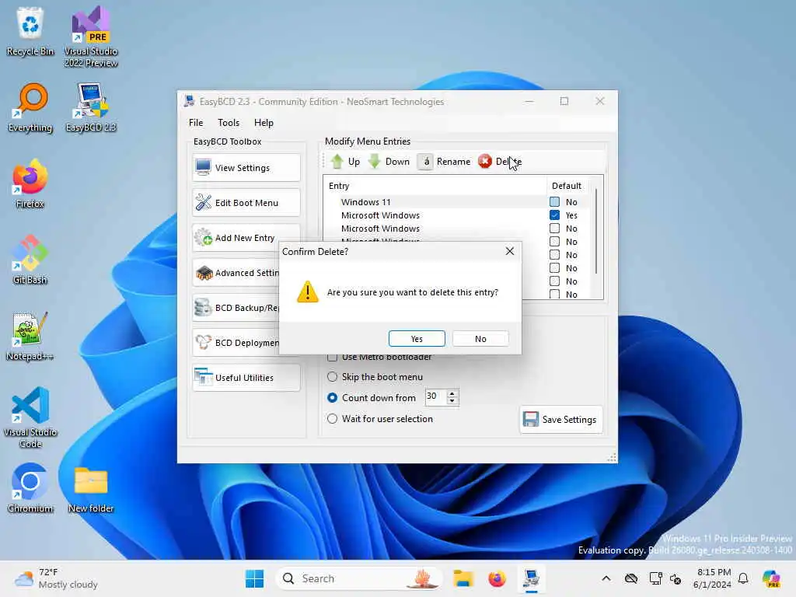Click the Default column header
This screenshot has width=796, height=597.
[567, 186]
